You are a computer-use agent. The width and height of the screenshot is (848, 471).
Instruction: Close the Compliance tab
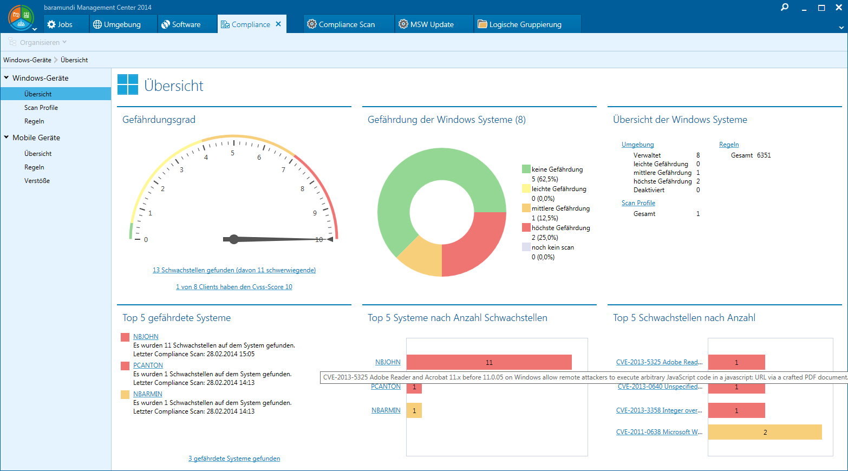pos(278,24)
